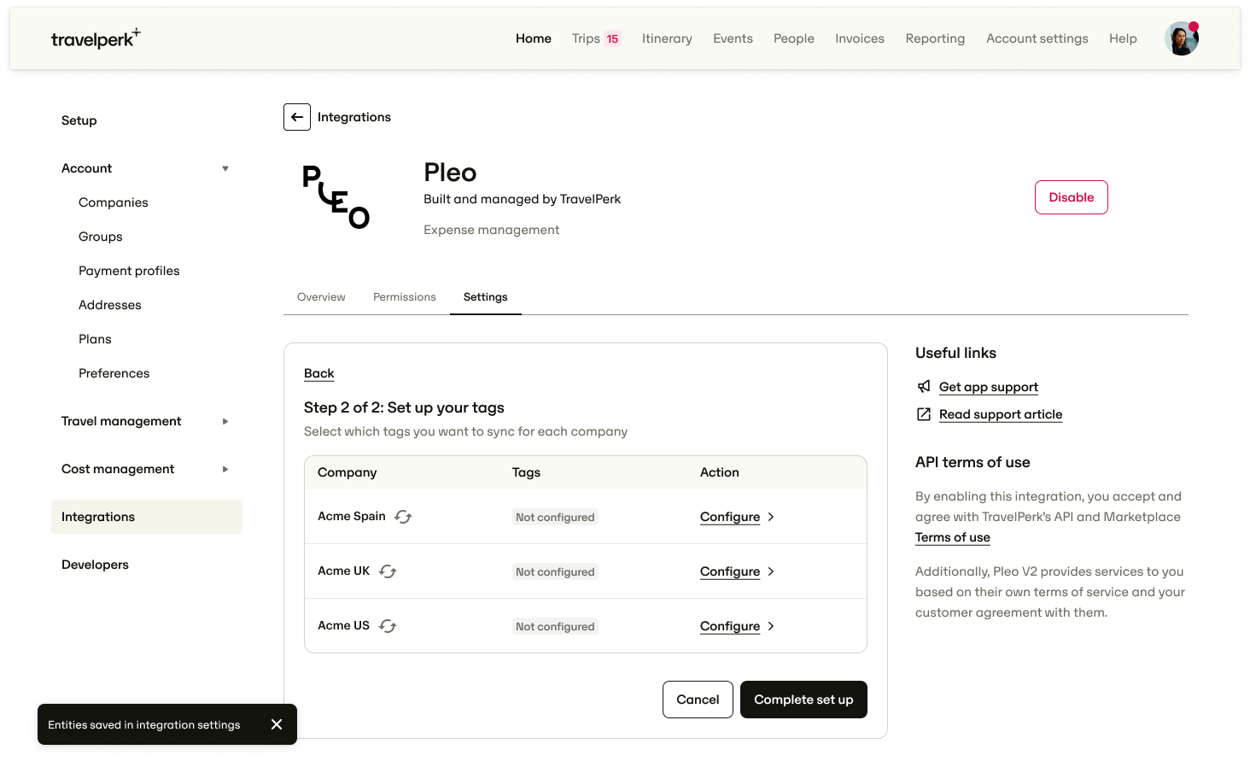1250x773 pixels.
Task: Expand the Travel management section arrow
Action: point(225,421)
